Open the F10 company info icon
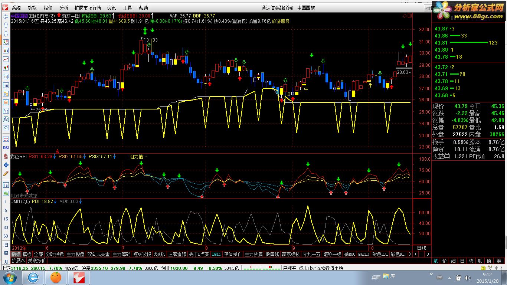Viewport: 507px width, 285px height. pyautogui.click(x=6, y=85)
